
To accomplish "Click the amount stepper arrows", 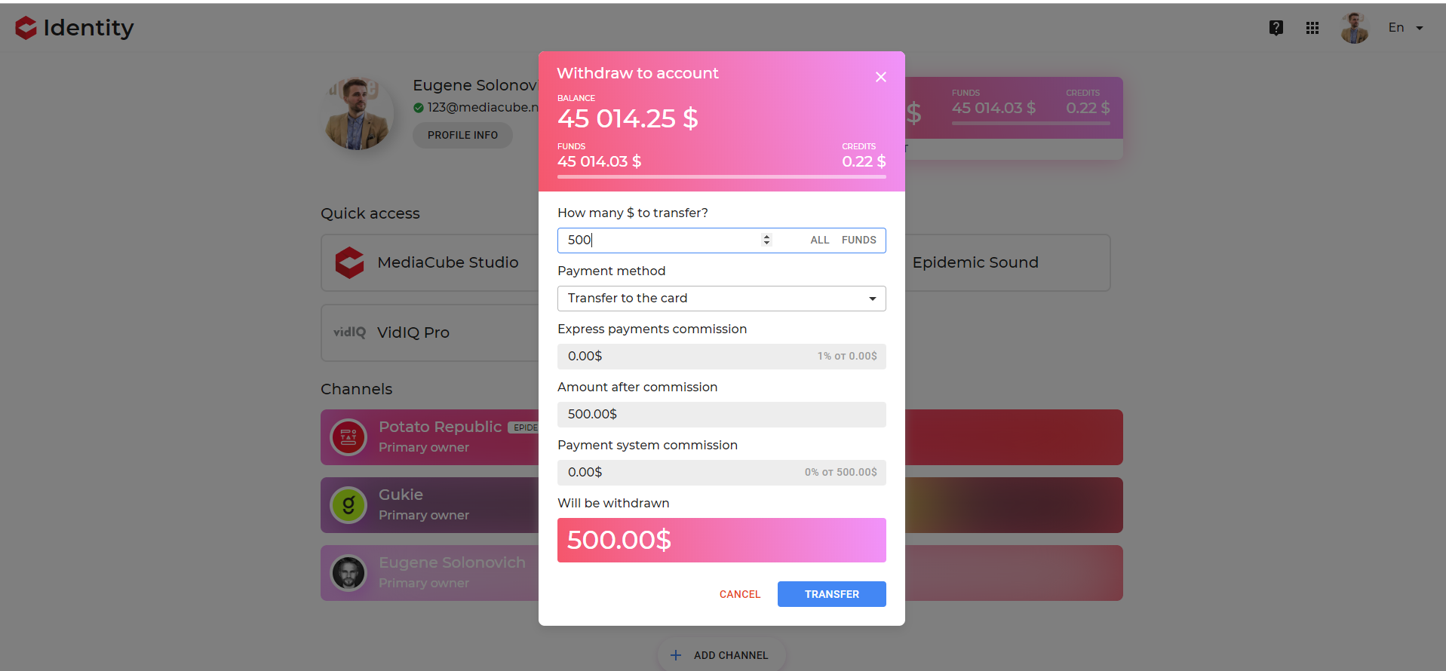I will 766,240.
